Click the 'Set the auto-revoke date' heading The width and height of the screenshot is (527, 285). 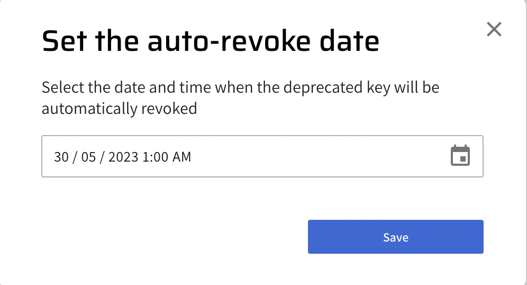(x=210, y=41)
